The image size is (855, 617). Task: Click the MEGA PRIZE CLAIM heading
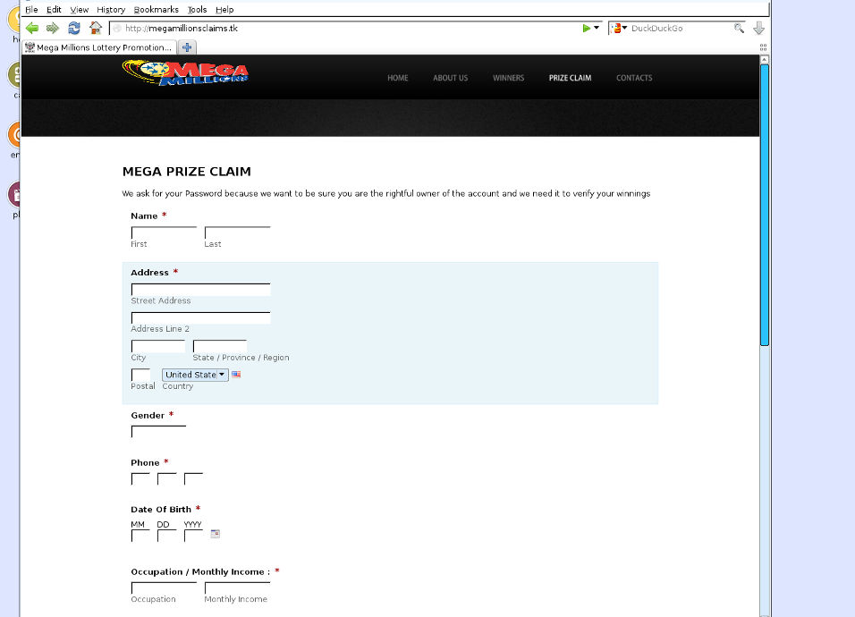tap(187, 172)
